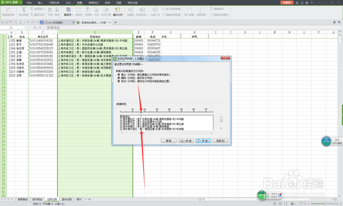Sort ascending with 升序
343x206 pixels.
(50, 12)
